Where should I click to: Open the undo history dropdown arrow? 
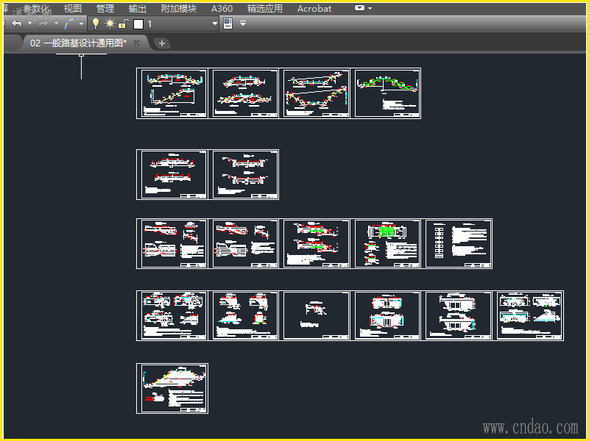(x=29, y=24)
